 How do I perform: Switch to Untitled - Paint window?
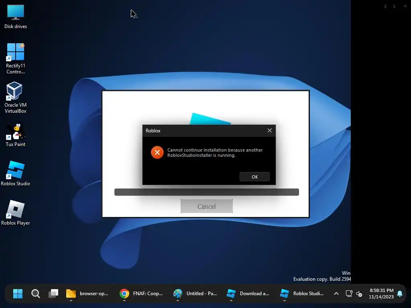point(195,294)
